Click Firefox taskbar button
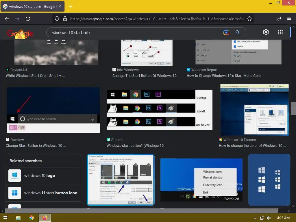The height and width of the screenshot is (222, 296). pos(45,218)
